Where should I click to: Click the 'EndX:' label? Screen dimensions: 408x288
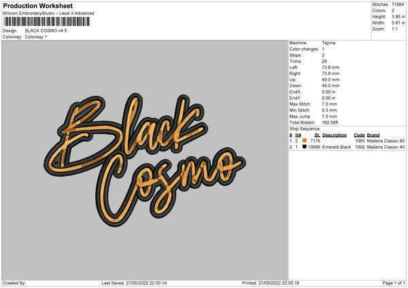click(x=295, y=92)
